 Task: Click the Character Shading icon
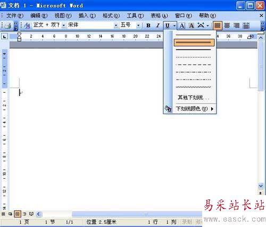pyautogui.click(x=191, y=26)
